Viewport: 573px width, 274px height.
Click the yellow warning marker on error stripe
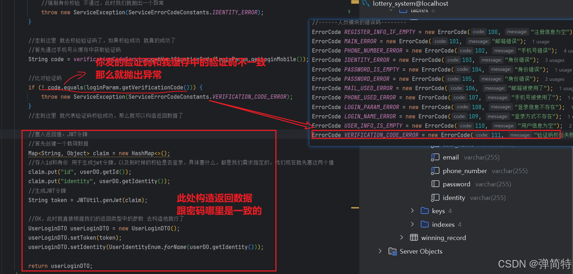click(x=355, y=207)
